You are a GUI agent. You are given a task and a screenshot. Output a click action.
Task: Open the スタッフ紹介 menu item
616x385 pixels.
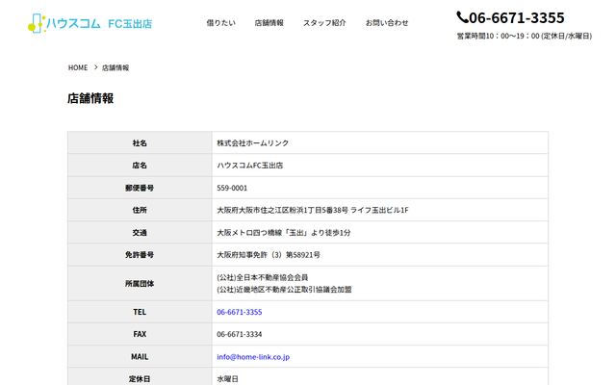[324, 23]
